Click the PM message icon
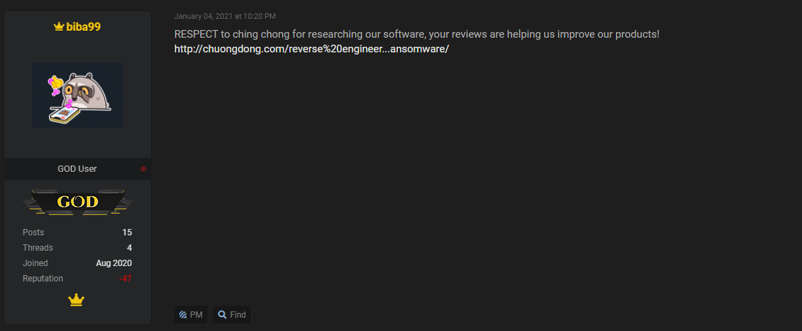This screenshot has width=802, height=331. click(182, 315)
